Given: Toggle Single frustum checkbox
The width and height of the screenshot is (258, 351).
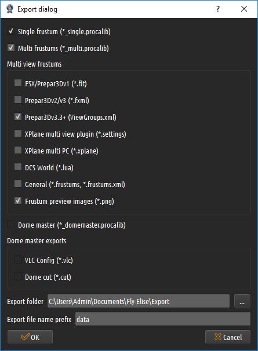Looking at the screenshot, I should (x=11, y=31).
